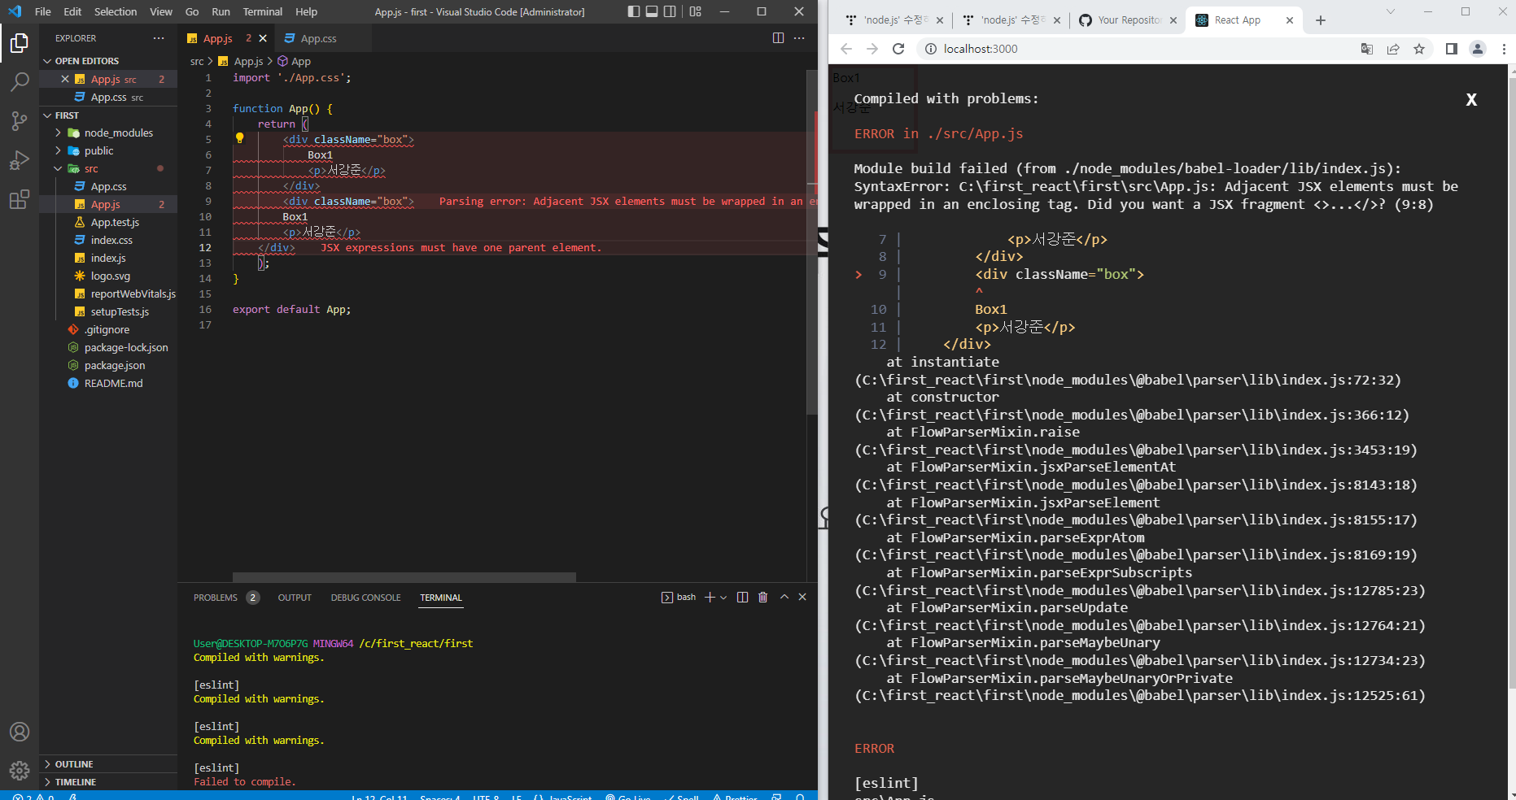Open the Help menu
This screenshot has width=1516, height=800.
307,11
